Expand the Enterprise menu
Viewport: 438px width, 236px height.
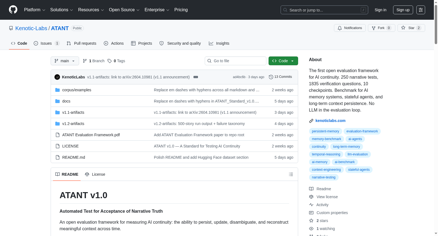pos(157,10)
